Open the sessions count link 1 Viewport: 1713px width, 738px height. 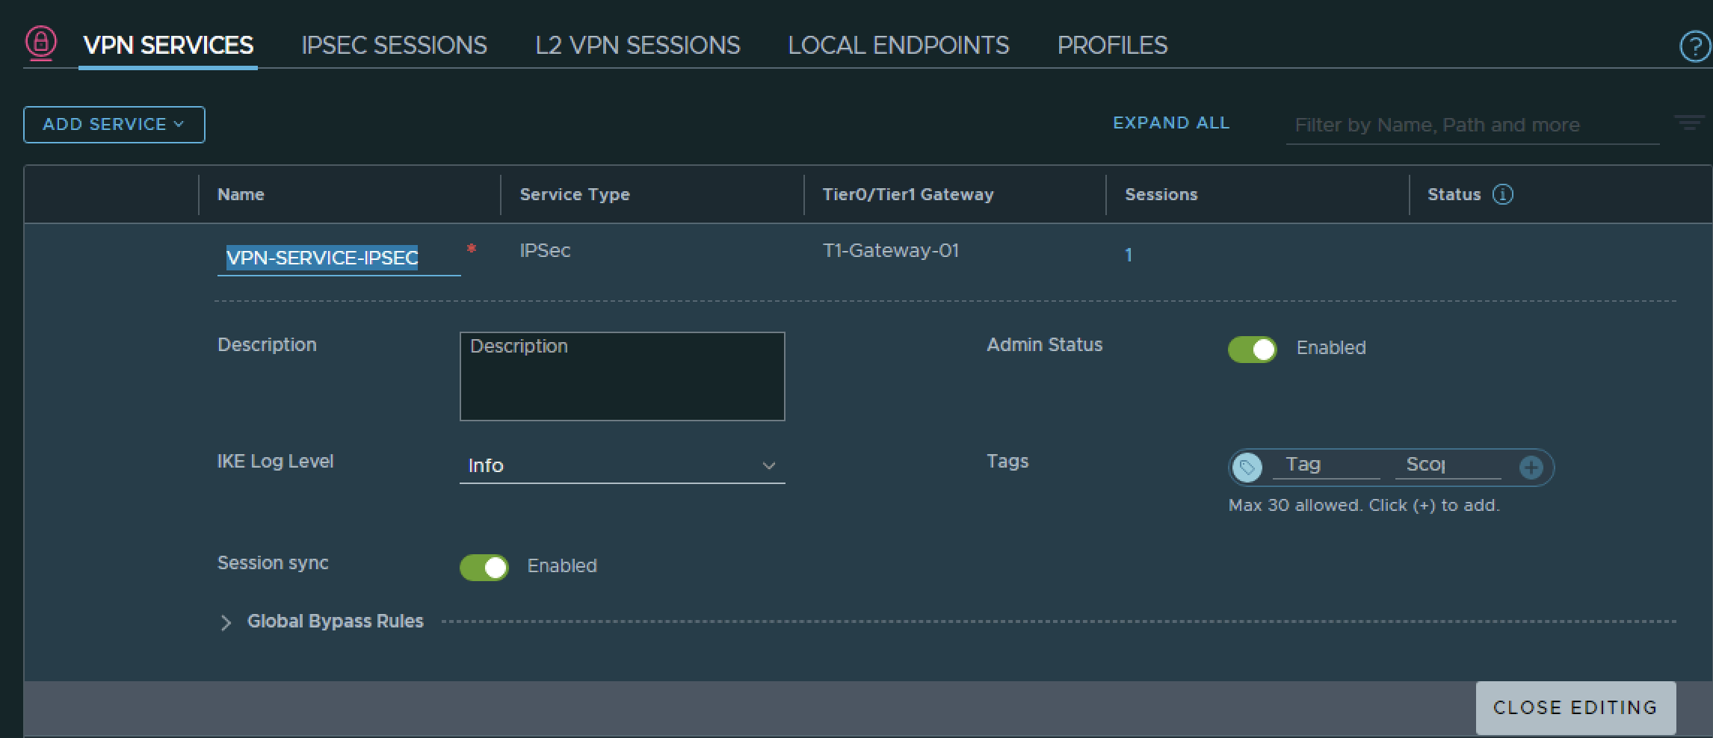point(1129,255)
